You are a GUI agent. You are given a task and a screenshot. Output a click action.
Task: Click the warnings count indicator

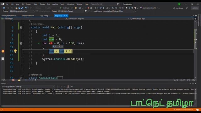pos(19,80)
